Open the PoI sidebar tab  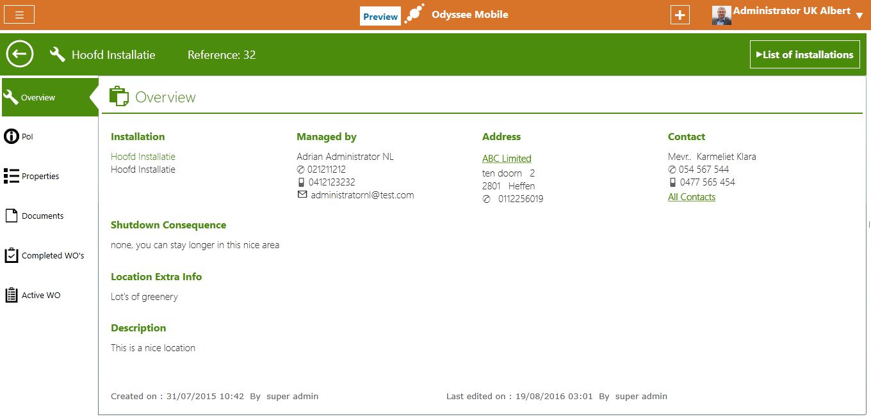click(27, 137)
